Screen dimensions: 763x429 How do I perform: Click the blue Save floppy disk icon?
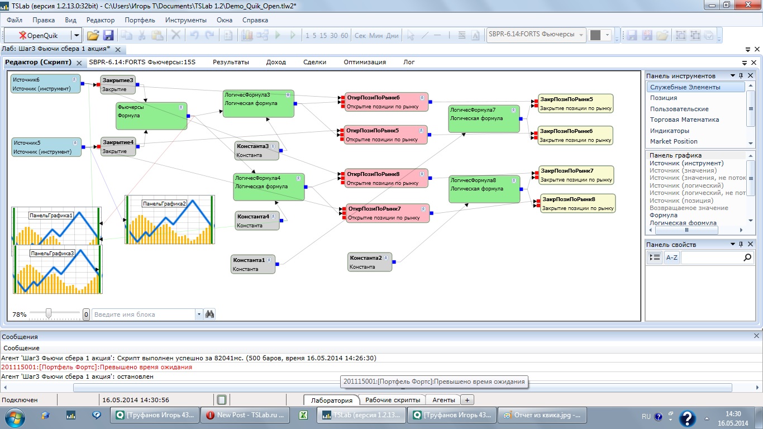pyautogui.click(x=108, y=35)
